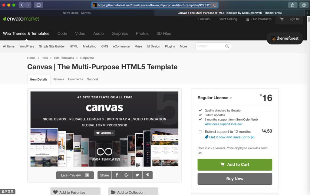Open the Plugins category
Screen dimensions: 310x195
click(170, 46)
